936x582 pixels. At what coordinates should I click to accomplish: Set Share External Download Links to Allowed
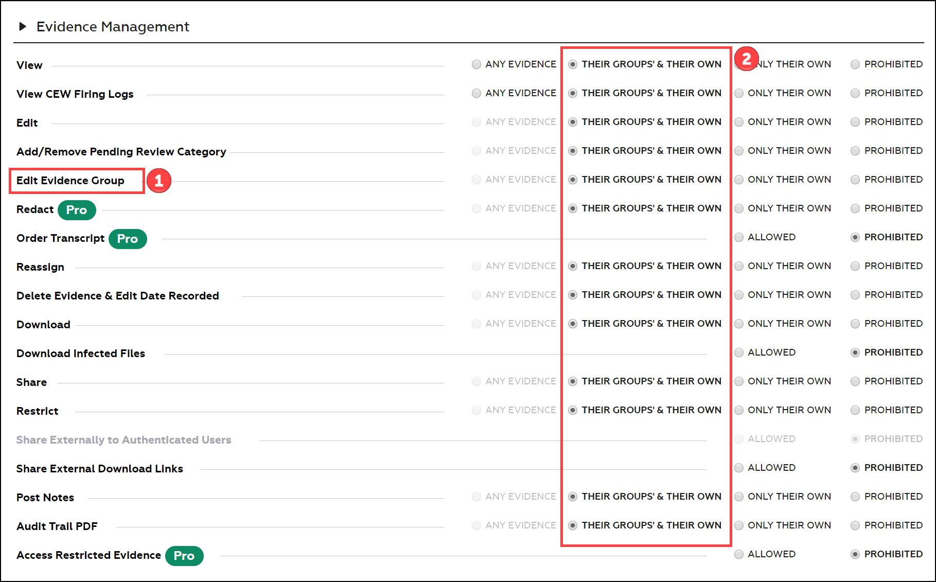pyautogui.click(x=739, y=468)
